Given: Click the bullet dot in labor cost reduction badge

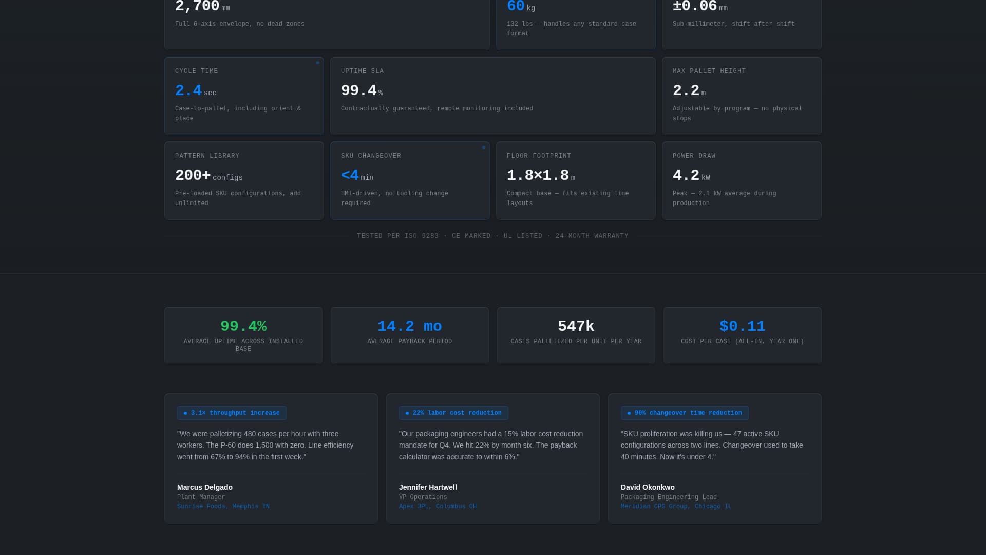Looking at the screenshot, I should click(407, 413).
